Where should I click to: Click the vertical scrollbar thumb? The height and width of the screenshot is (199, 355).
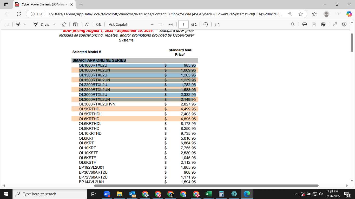(x=352, y=42)
